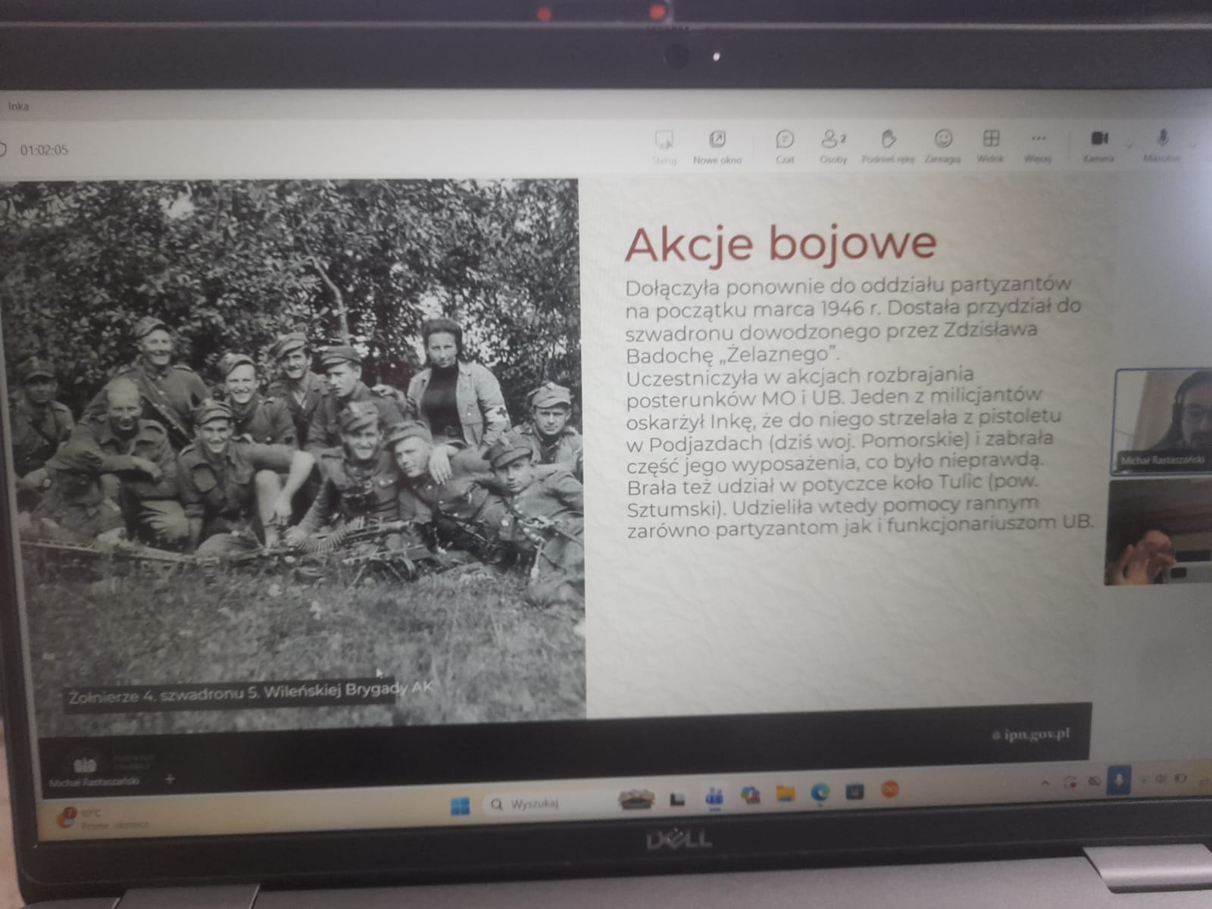
Task: Open File Explorer from the taskbar
Action: [x=785, y=794]
